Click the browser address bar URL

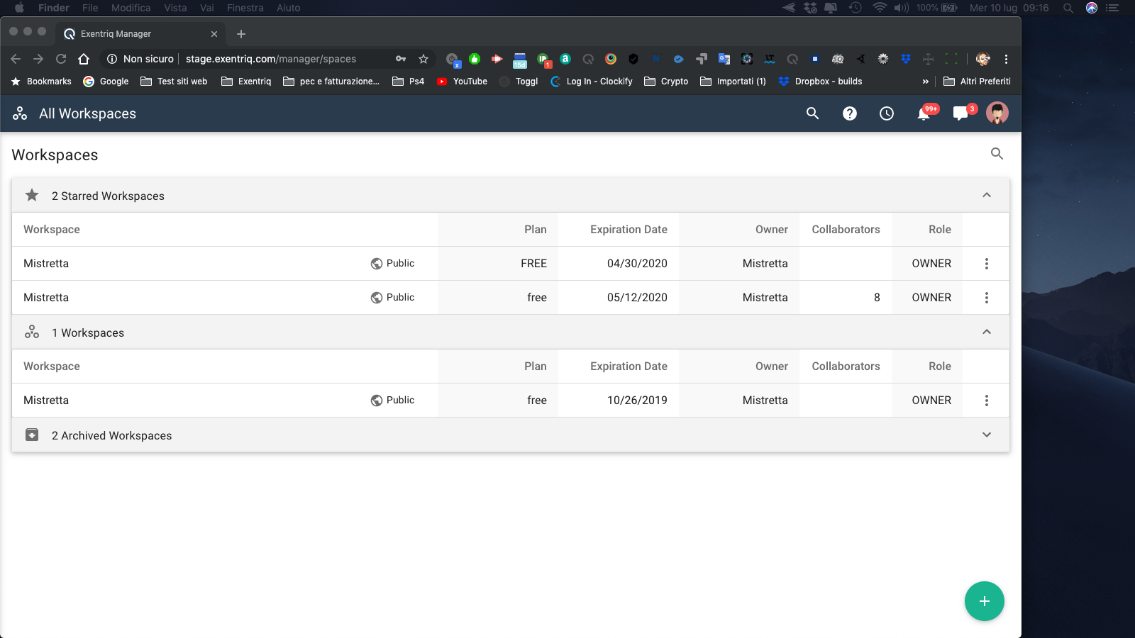pos(271,59)
